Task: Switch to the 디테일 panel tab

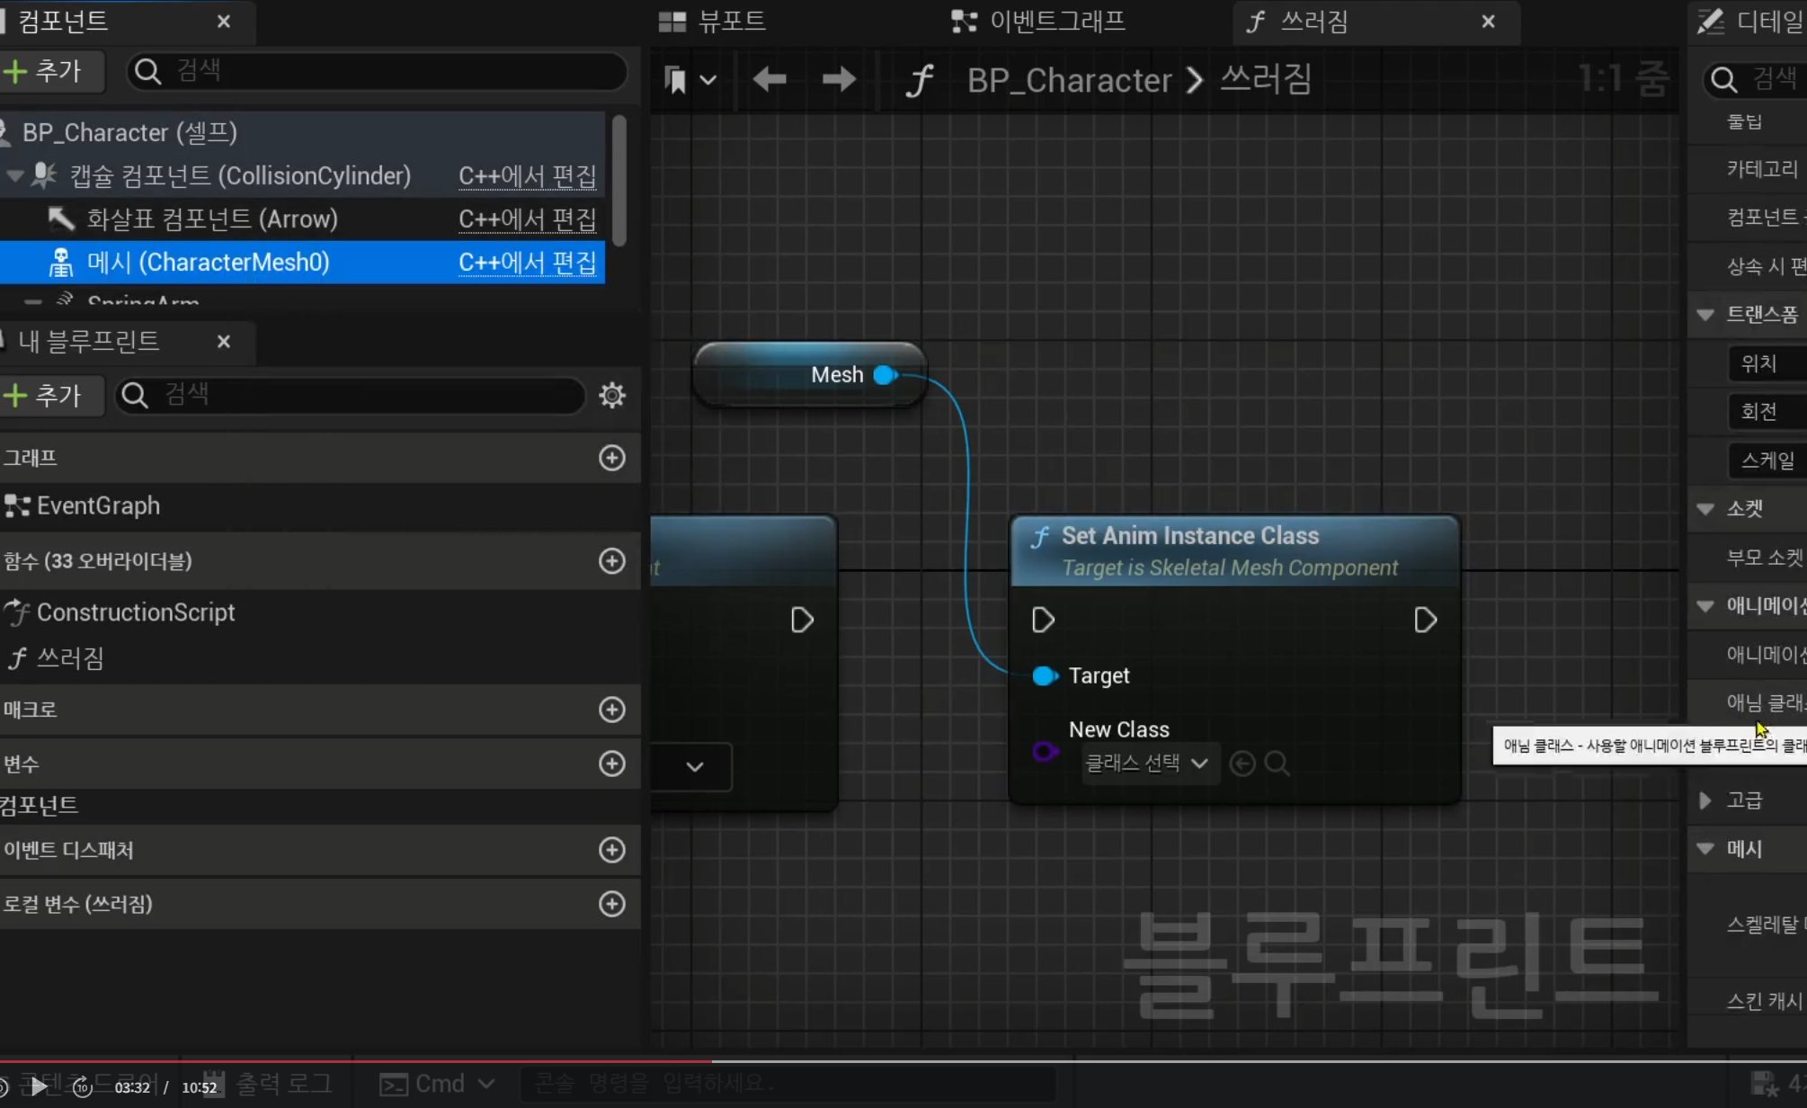Action: (x=1749, y=21)
